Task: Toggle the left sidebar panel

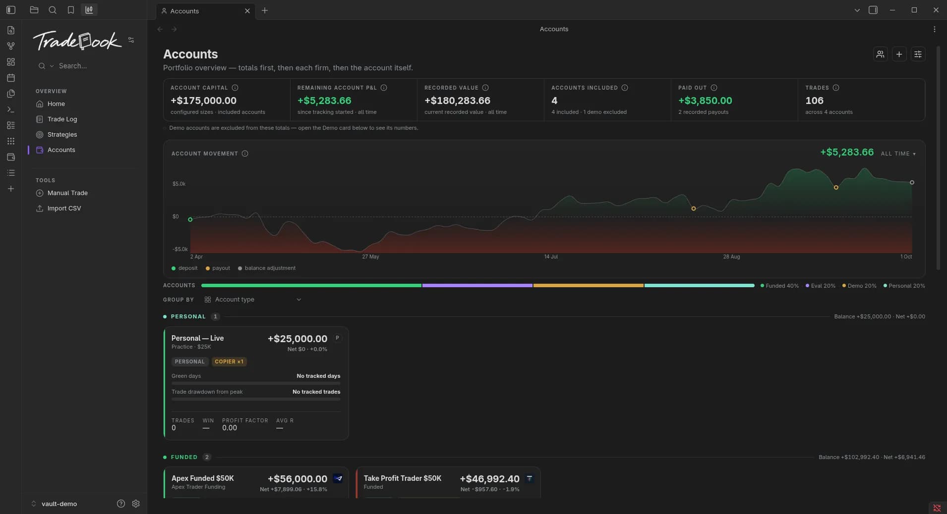Action: [11, 10]
